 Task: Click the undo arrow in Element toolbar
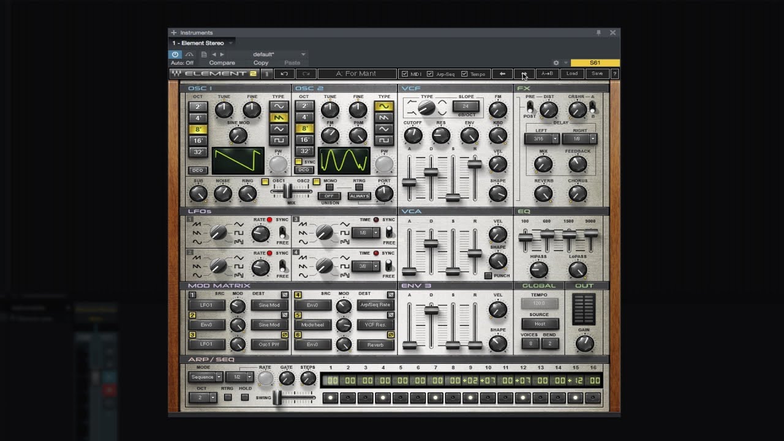pyautogui.click(x=284, y=73)
